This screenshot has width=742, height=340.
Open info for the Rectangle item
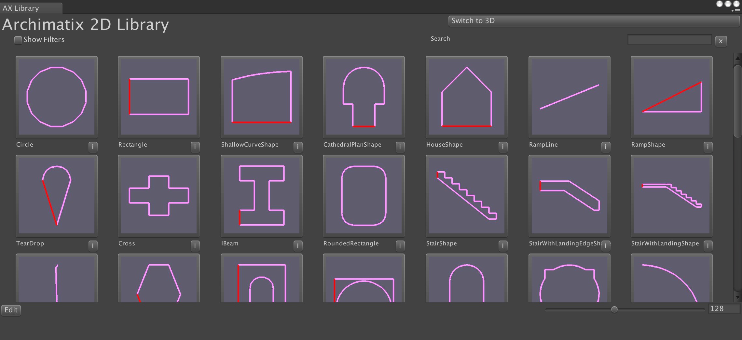(x=195, y=147)
